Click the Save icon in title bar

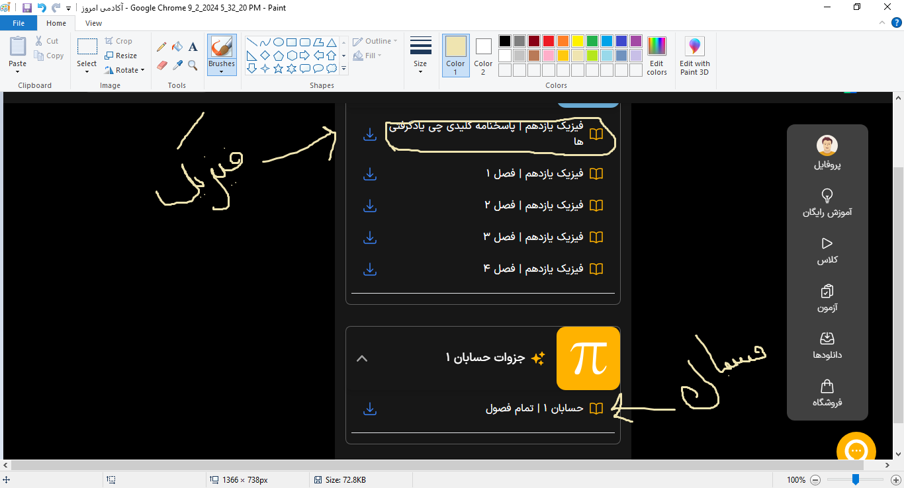click(27, 8)
